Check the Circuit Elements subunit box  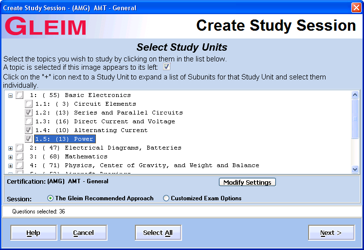click(29, 104)
